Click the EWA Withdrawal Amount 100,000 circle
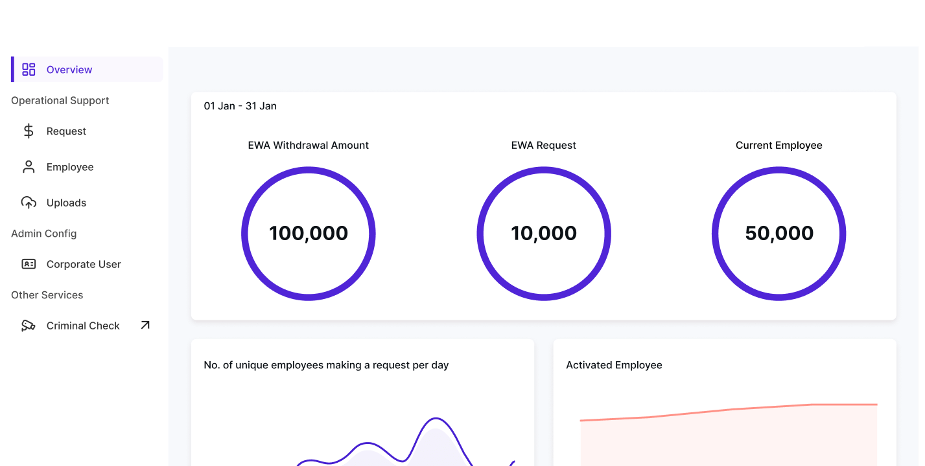 point(309,233)
